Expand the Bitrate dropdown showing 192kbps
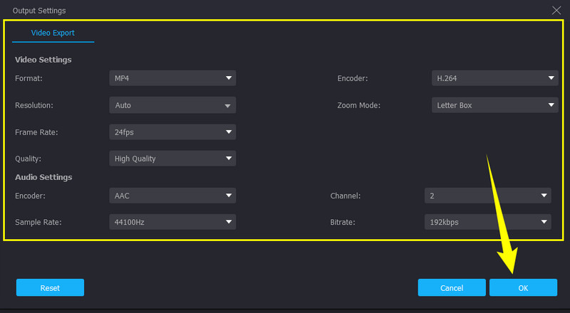 tap(487, 223)
